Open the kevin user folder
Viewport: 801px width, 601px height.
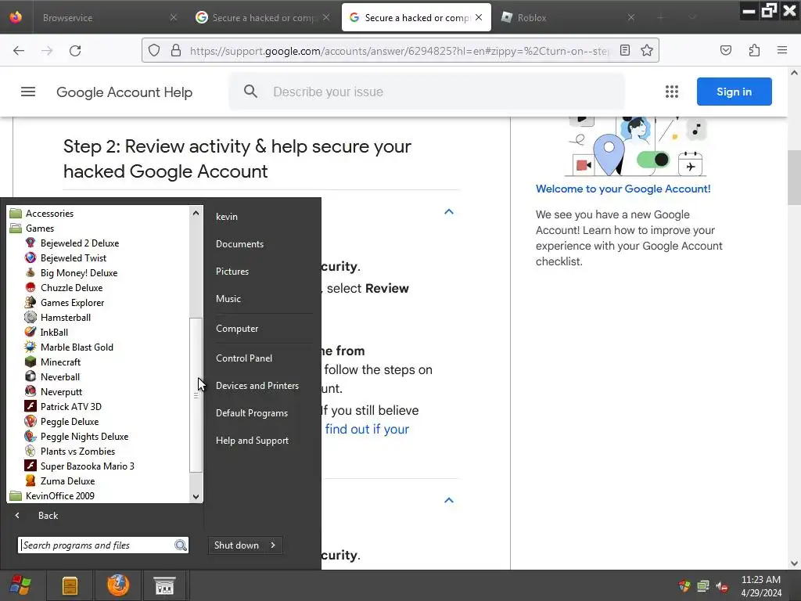click(x=226, y=217)
